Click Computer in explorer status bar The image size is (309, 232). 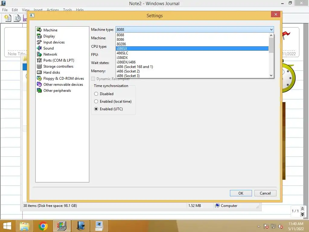click(x=226, y=205)
